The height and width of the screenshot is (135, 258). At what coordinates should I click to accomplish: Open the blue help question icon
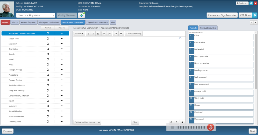tap(251, 3)
